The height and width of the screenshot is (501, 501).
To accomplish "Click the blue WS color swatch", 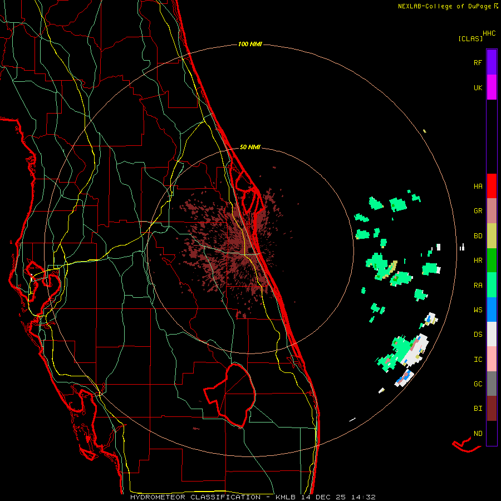I will 492,310.
